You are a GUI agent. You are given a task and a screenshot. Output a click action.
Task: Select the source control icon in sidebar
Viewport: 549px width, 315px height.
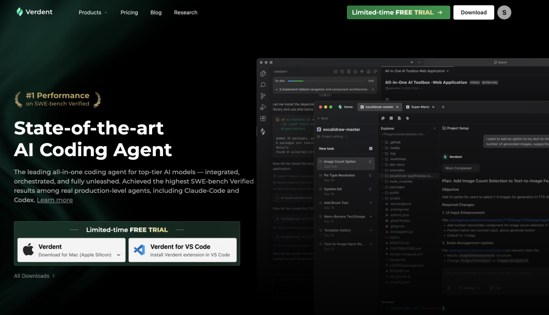click(263, 96)
